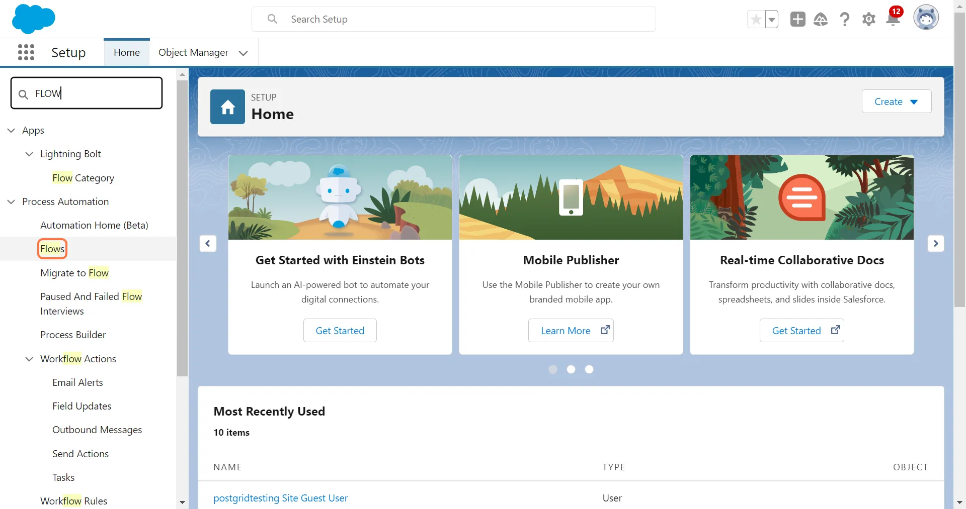Open the App Launcher grid icon
966x509 pixels.
(26, 52)
